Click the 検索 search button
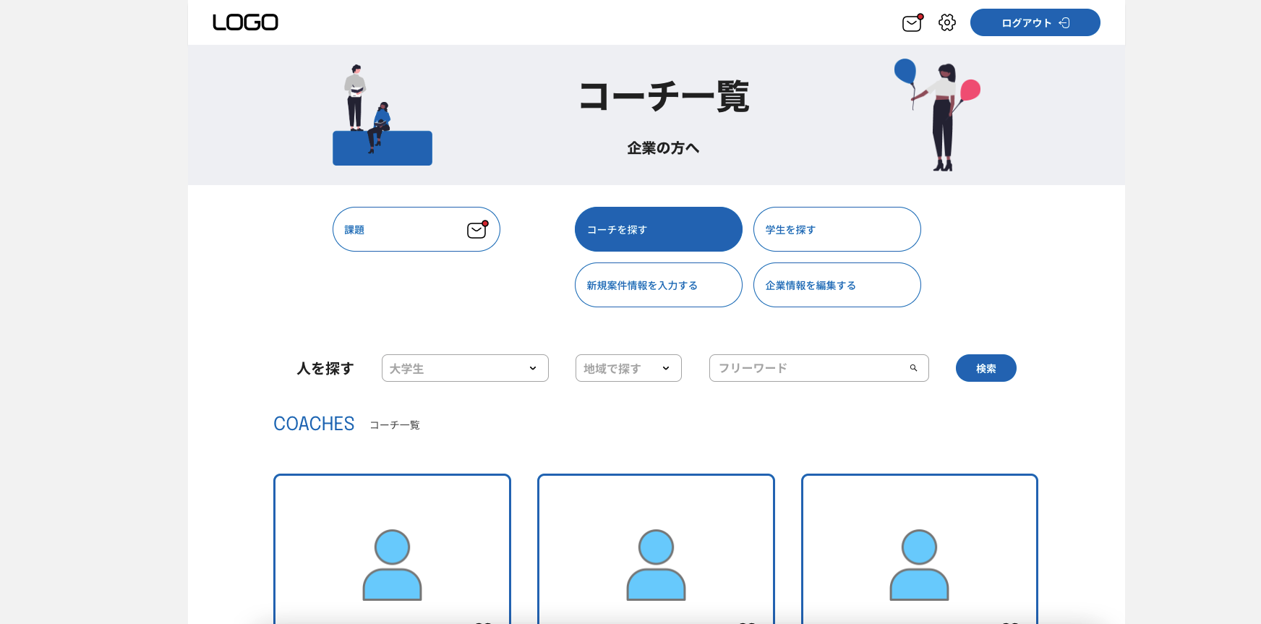This screenshot has height=624, width=1261. click(x=986, y=368)
